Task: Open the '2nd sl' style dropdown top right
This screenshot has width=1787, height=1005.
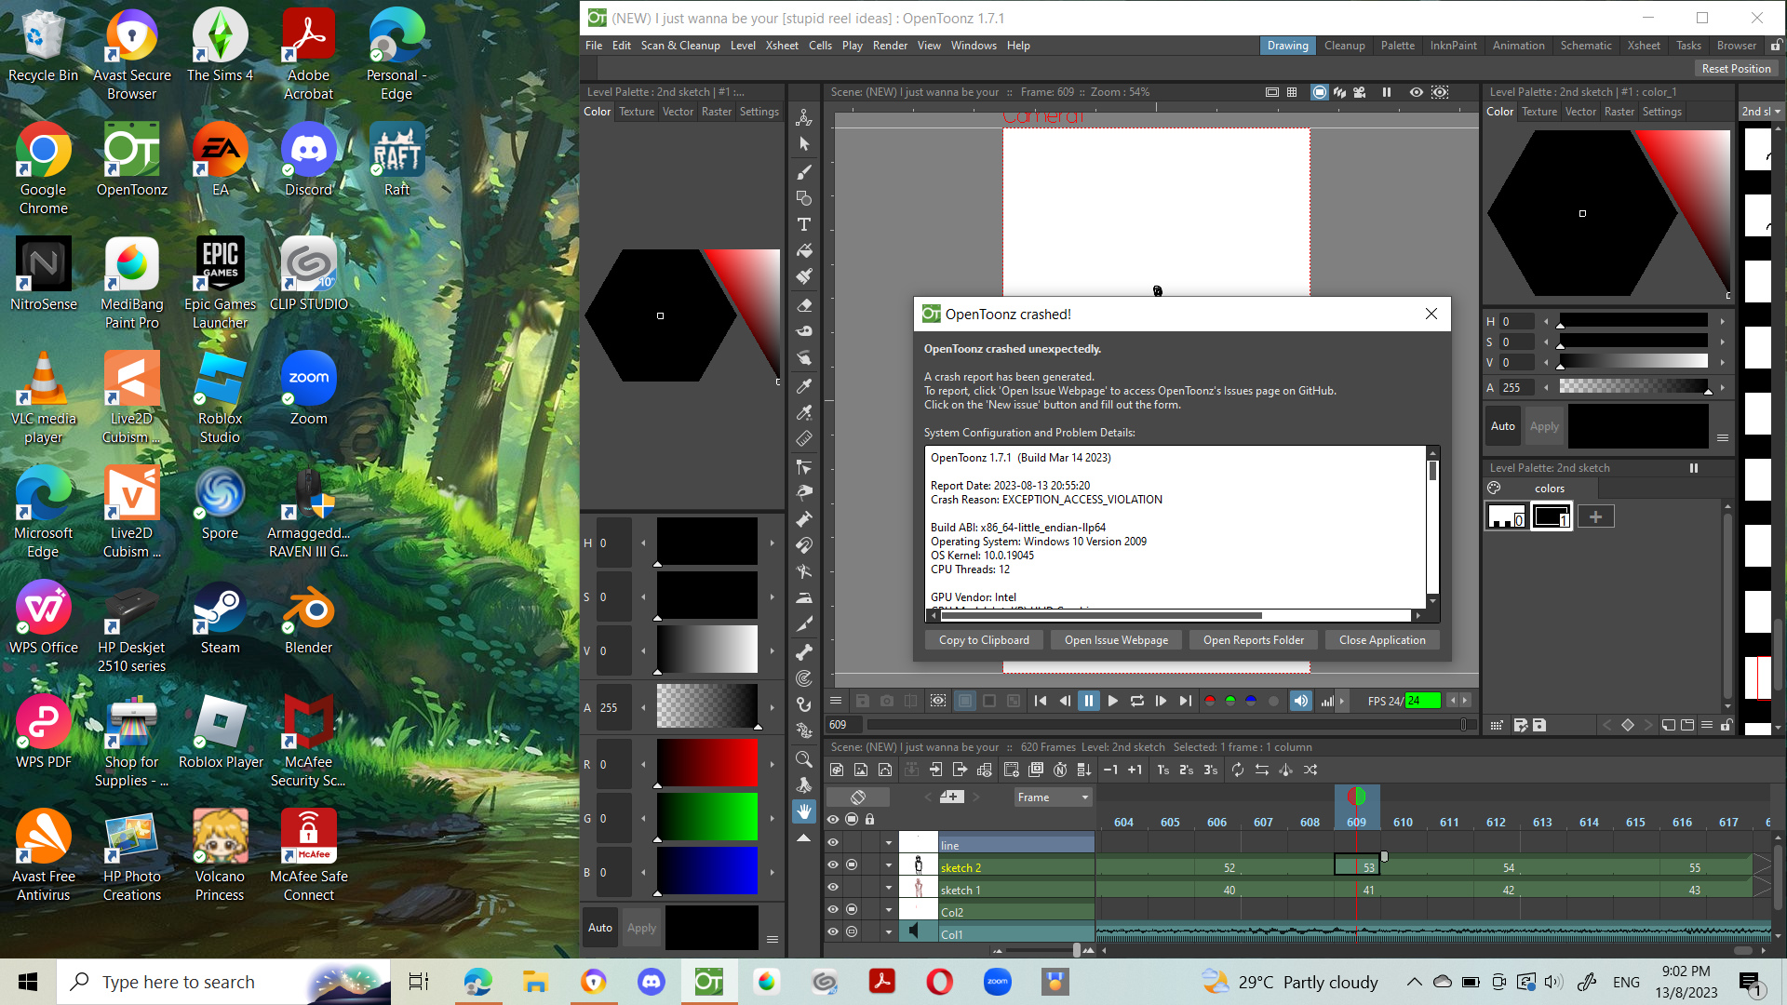Action: point(1762,111)
